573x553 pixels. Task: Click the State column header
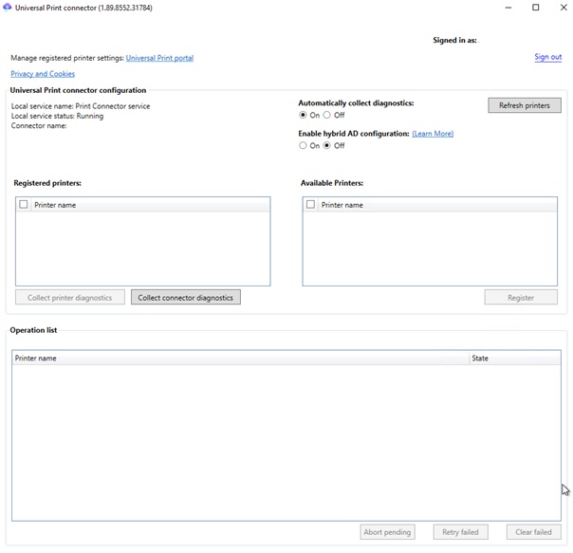(x=515, y=359)
